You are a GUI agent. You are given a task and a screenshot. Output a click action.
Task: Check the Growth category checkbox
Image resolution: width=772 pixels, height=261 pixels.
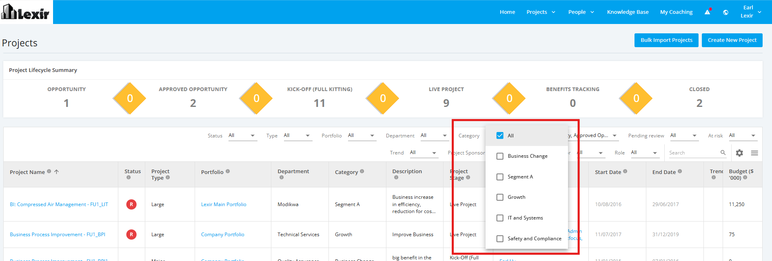click(500, 197)
